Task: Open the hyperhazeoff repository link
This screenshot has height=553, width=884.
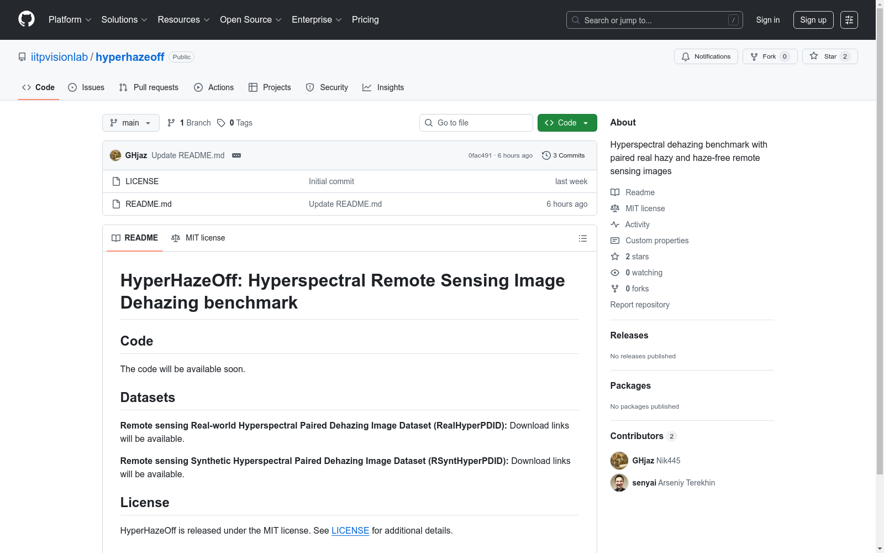Action: [130, 57]
